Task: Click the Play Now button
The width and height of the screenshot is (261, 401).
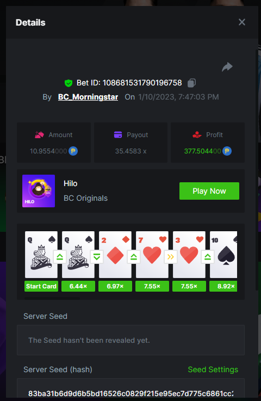Action: [x=209, y=191]
